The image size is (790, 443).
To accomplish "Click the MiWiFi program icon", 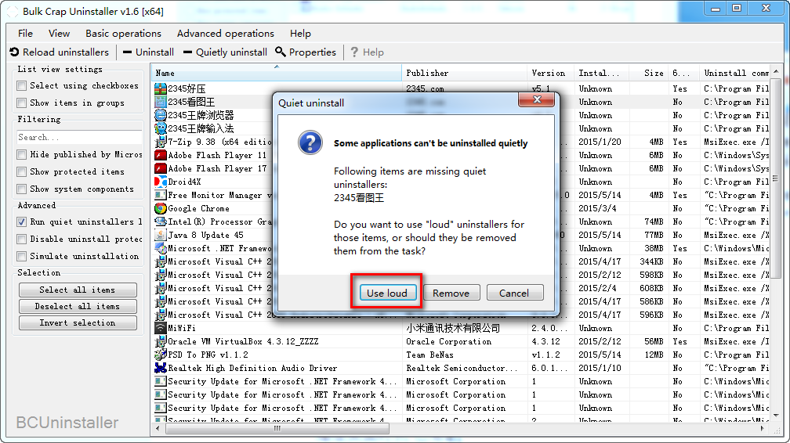I will click(x=161, y=329).
